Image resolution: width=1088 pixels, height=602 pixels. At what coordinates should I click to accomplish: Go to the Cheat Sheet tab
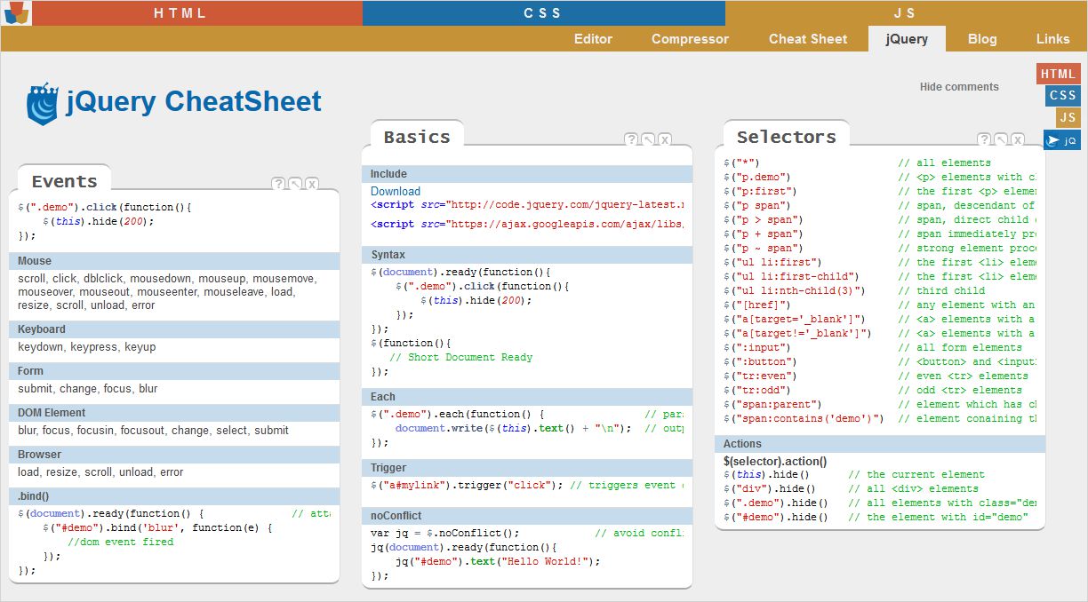(808, 39)
